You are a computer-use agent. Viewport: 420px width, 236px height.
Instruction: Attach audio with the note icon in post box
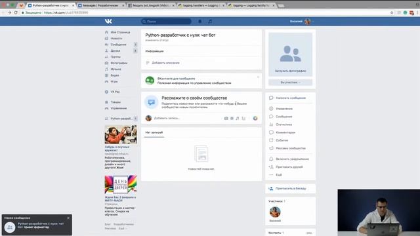[x=238, y=118]
